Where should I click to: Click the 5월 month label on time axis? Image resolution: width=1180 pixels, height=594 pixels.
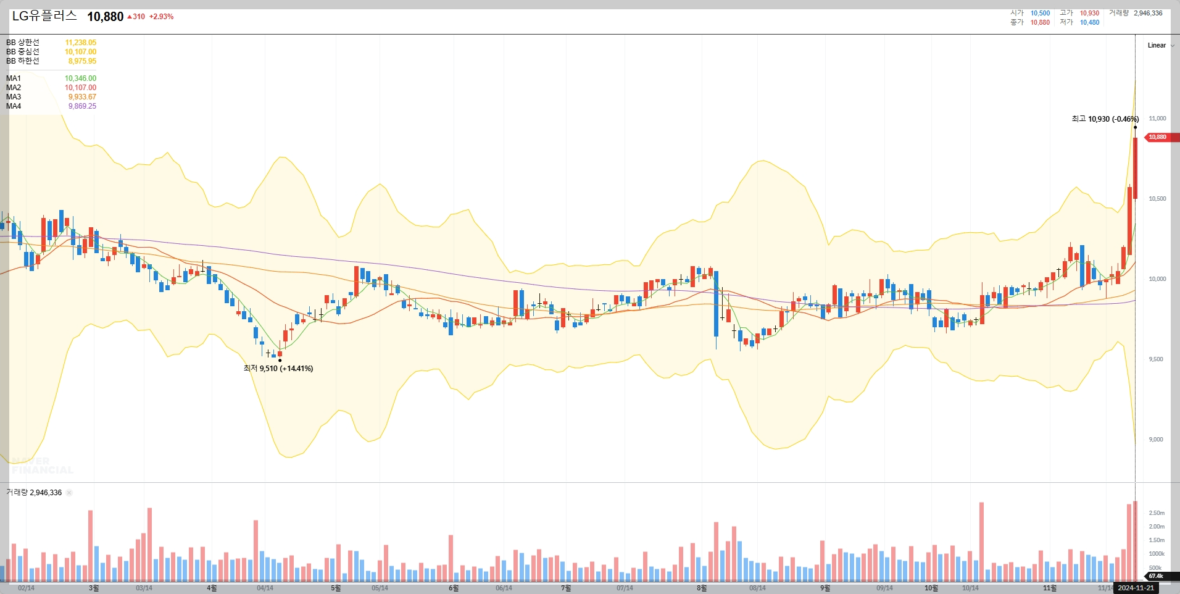point(336,588)
